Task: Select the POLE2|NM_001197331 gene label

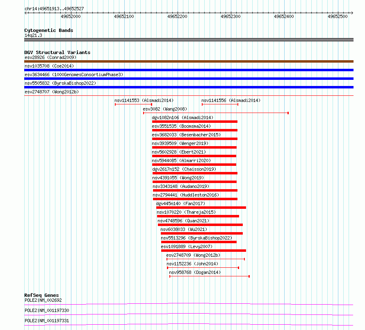Action: (47, 321)
